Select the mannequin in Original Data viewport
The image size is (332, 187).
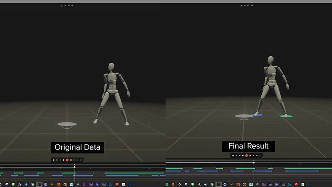coord(112,92)
